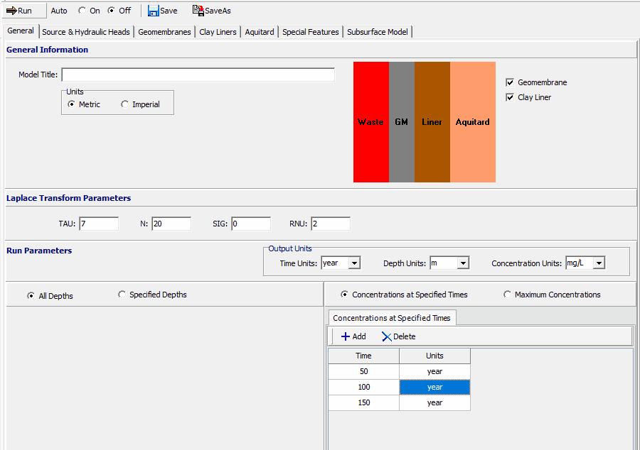Uncheck the Clay Liner checkbox

coord(510,97)
